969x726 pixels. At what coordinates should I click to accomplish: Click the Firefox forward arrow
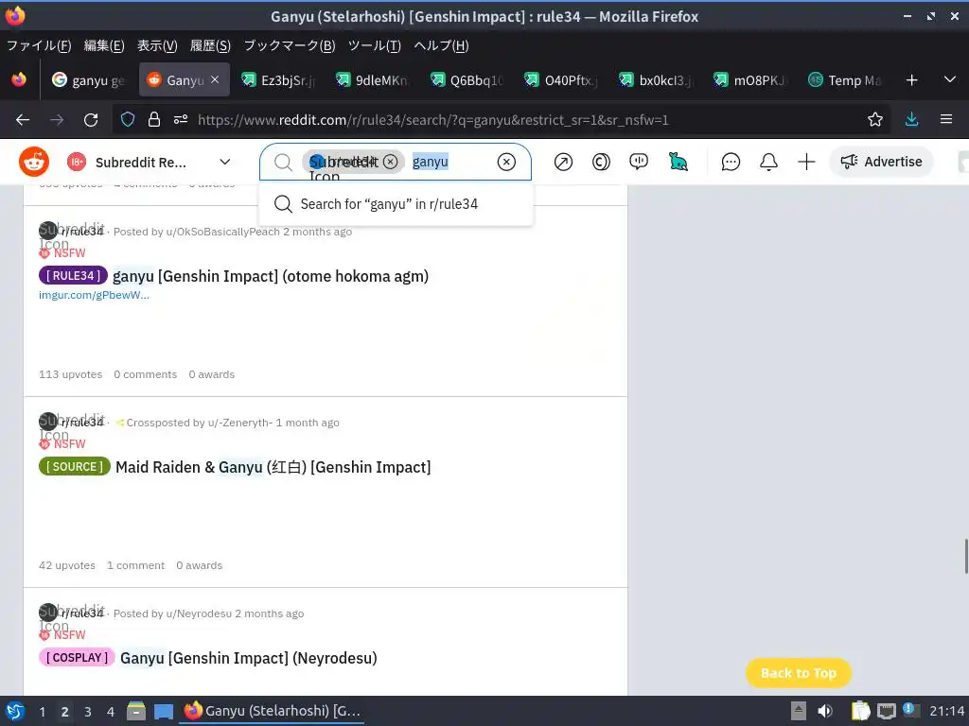pos(57,120)
